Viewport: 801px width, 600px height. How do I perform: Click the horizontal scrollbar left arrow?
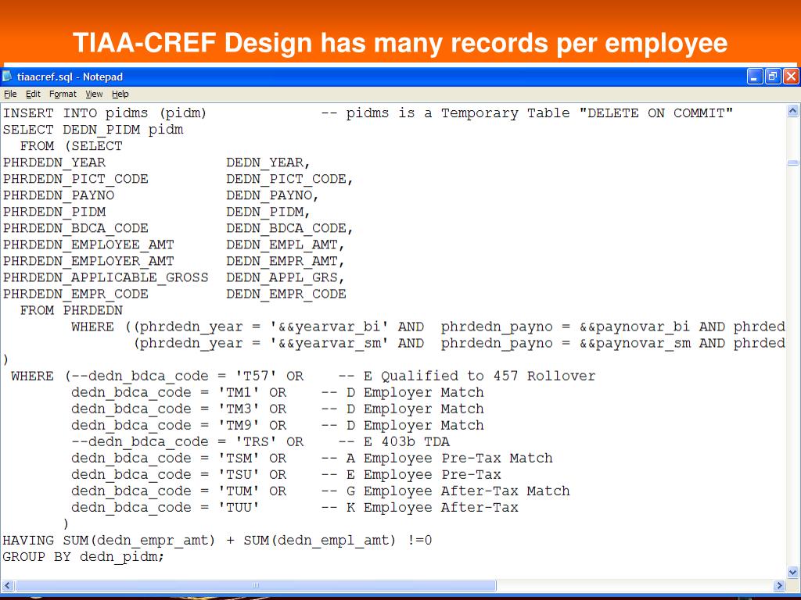(x=7, y=585)
